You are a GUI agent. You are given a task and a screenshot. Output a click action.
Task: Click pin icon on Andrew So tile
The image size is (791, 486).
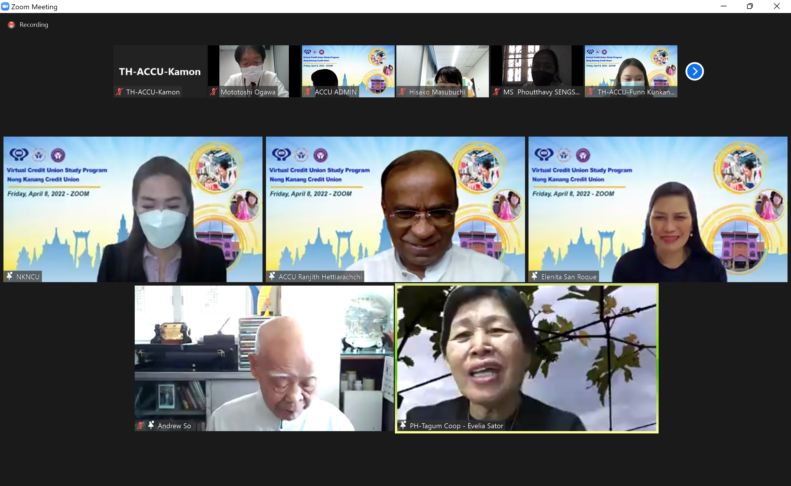pyautogui.click(x=151, y=425)
